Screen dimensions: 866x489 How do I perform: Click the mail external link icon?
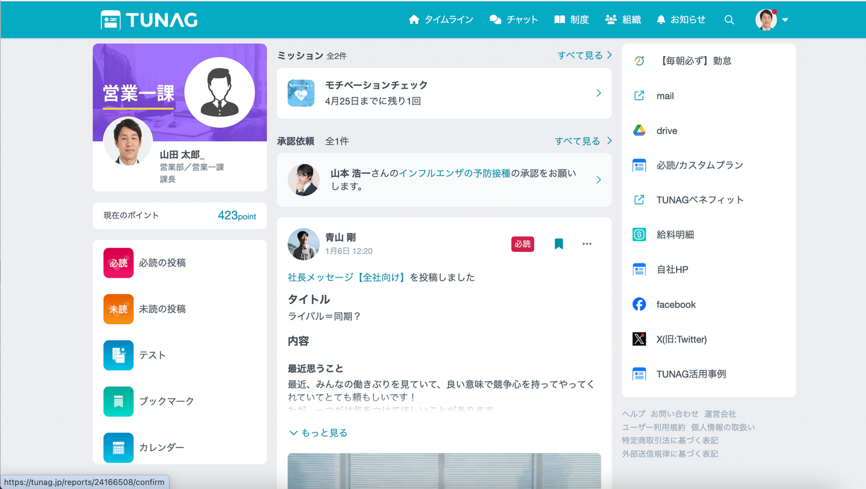pos(639,96)
